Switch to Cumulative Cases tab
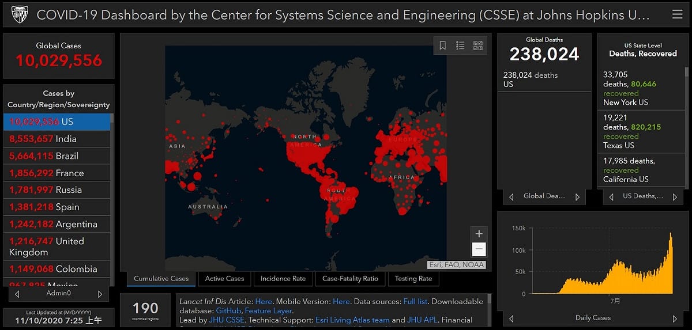The image size is (692, 330). (161, 279)
